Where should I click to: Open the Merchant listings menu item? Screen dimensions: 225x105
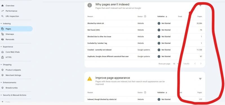coord(13,75)
